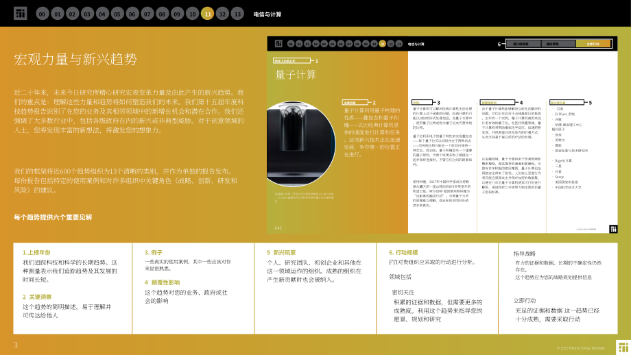Click the 领域包括 label
The image size is (631, 355).
(x=400, y=277)
